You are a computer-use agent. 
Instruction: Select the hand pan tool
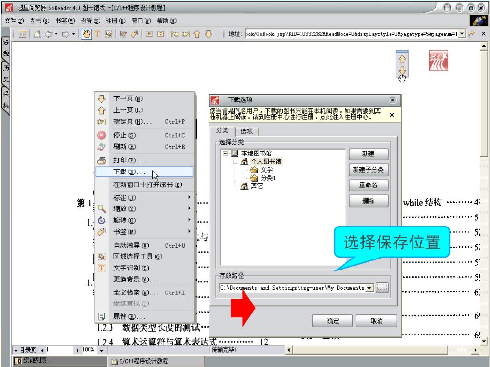pyautogui.click(x=87, y=34)
